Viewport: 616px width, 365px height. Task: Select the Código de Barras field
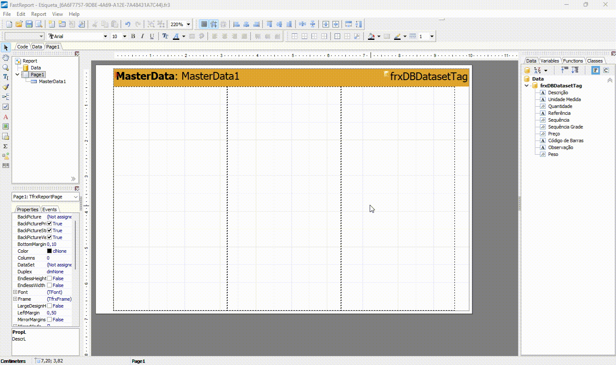(x=566, y=141)
